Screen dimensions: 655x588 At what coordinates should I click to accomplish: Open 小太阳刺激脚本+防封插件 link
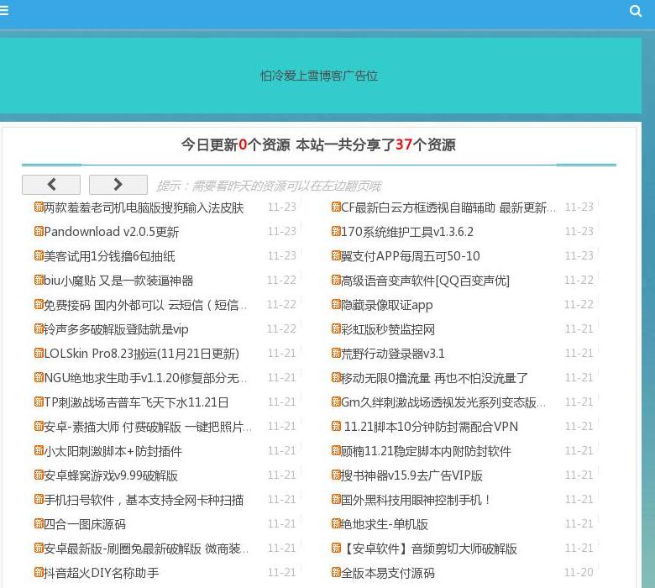(x=113, y=450)
